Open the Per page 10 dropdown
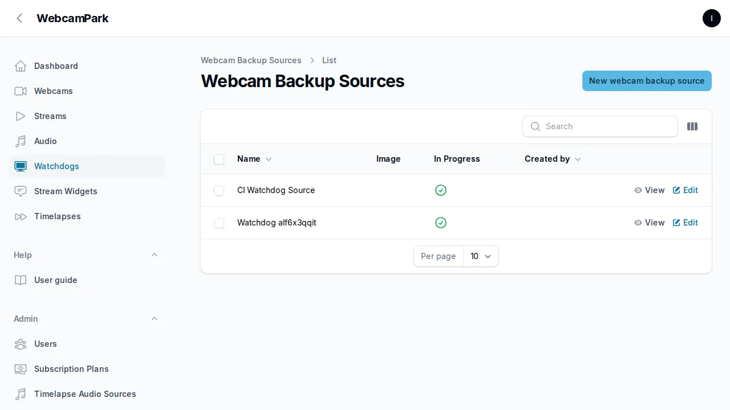 pos(481,256)
